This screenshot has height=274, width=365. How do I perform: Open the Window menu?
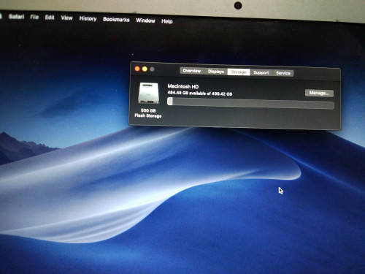[145, 20]
